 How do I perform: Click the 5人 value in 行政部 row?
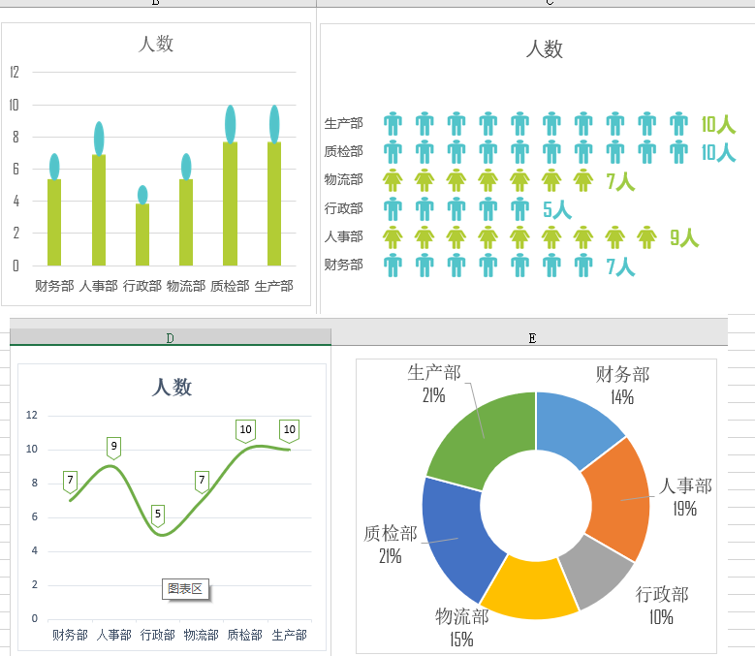(x=557, y=209)
